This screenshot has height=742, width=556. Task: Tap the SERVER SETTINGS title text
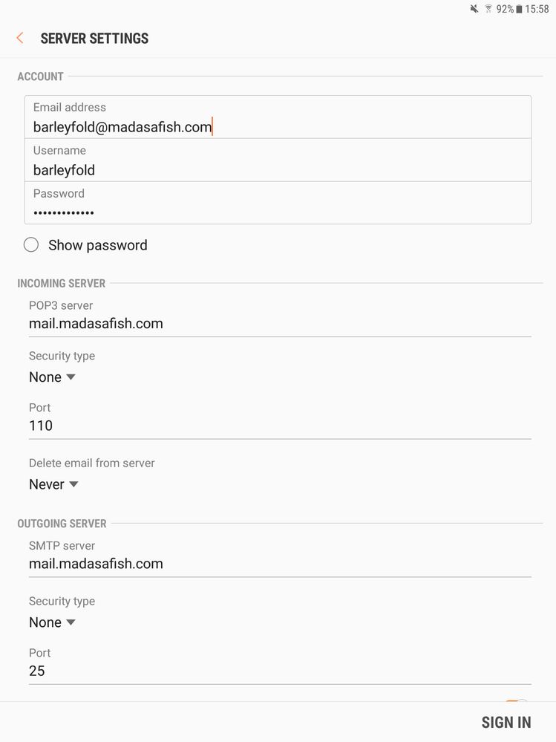click(94, 39)
